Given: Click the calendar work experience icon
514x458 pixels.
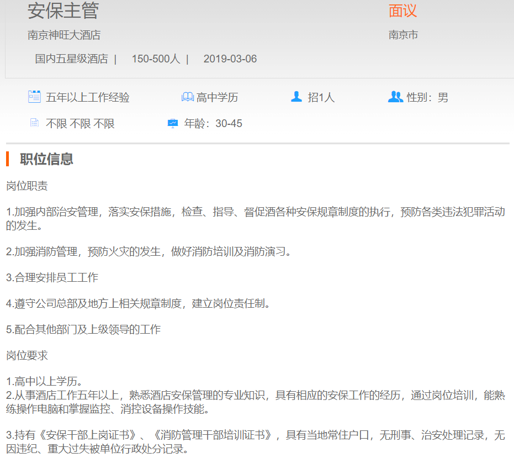Looking at the screenshot, I should click(34, 97).
